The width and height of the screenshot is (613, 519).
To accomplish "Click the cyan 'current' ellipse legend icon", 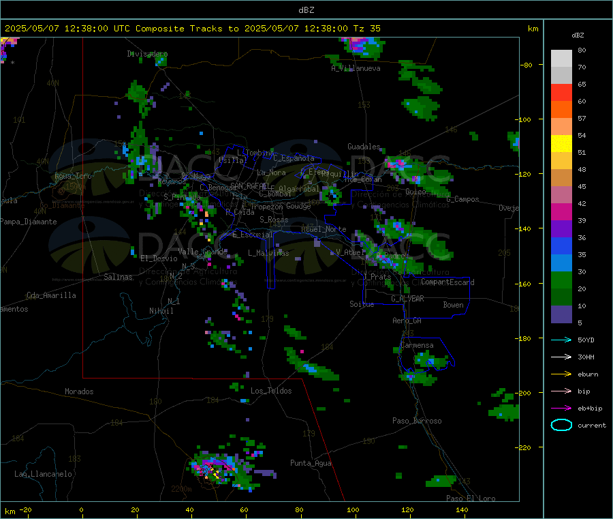I will [561, 425].
